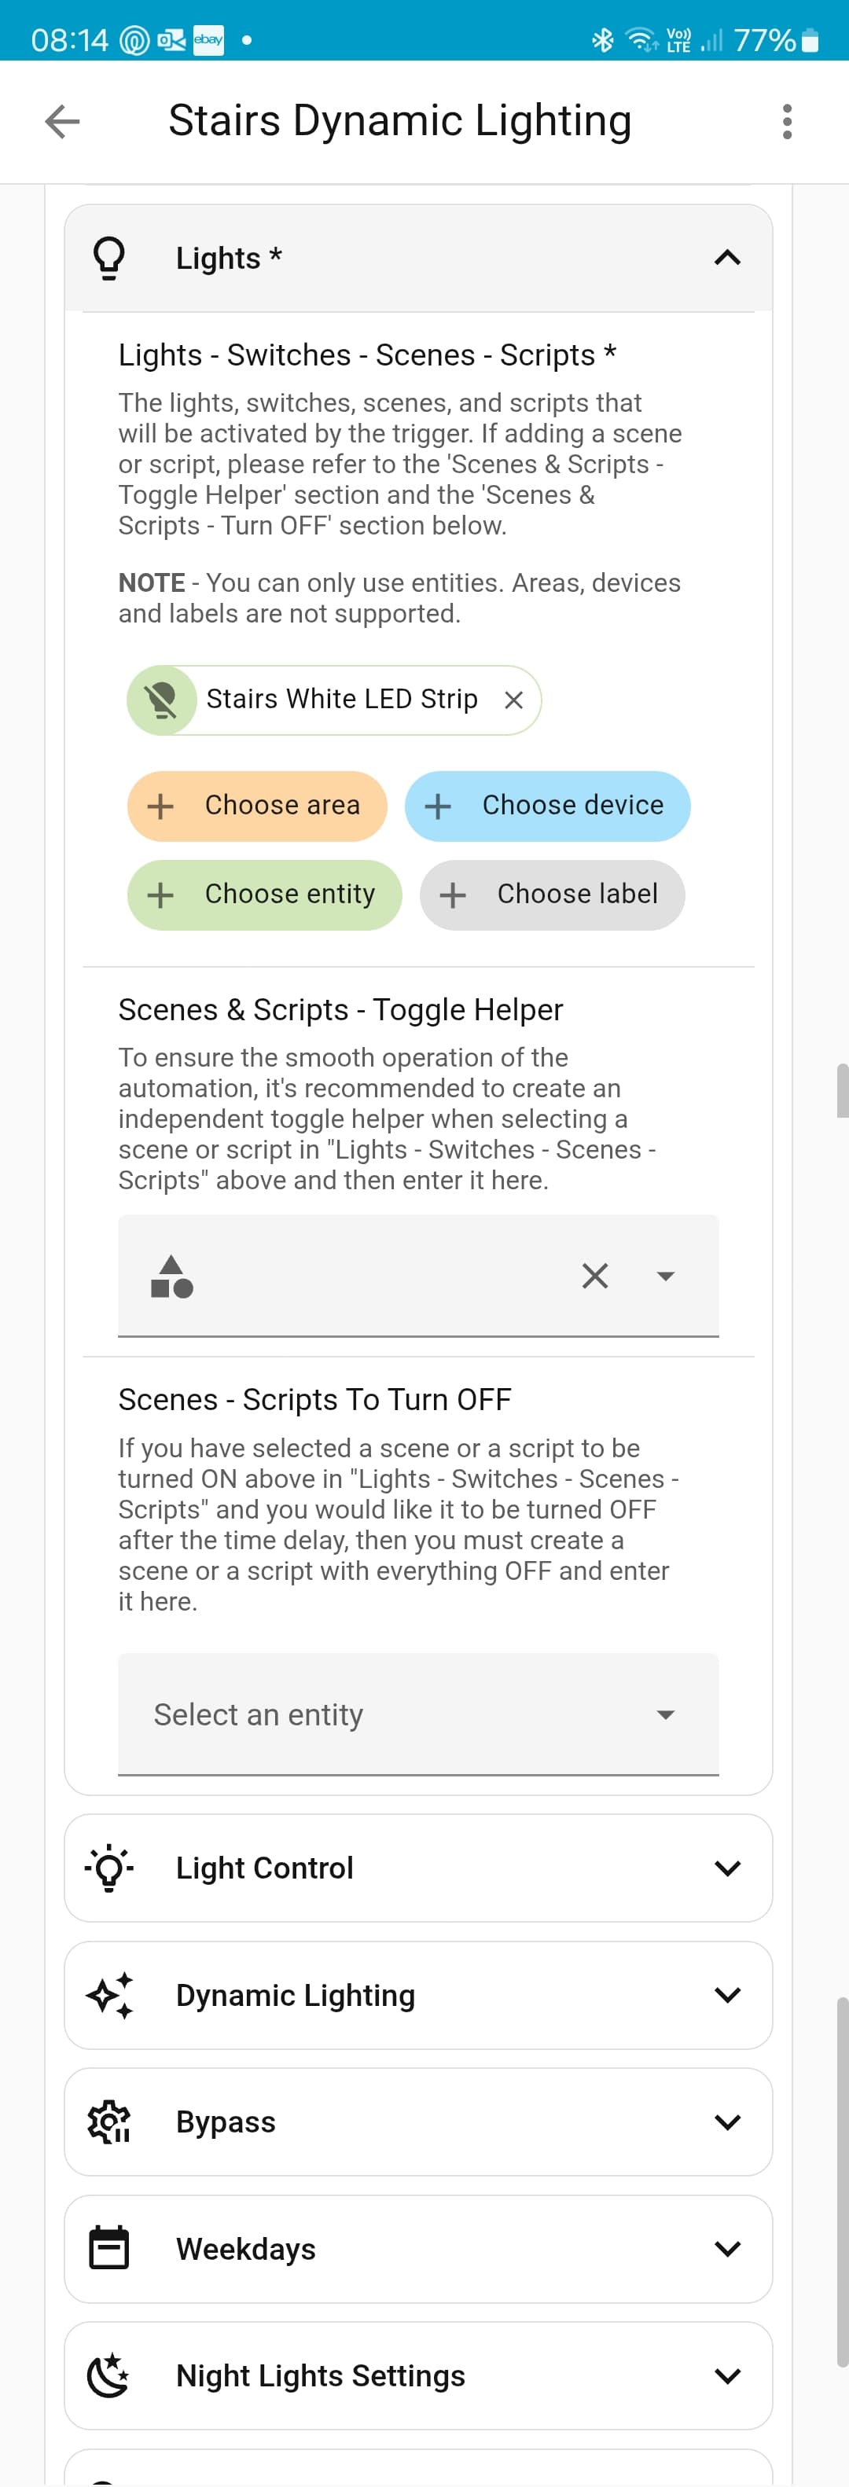
Task: Tap the back arrow icon
Action: (63, 122)
